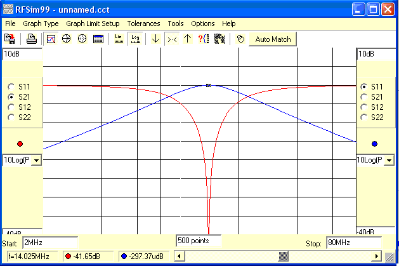This screenshot has height=266, width=399.
Task: Select S11 for the left red trace
Action: tap(11, 87)
